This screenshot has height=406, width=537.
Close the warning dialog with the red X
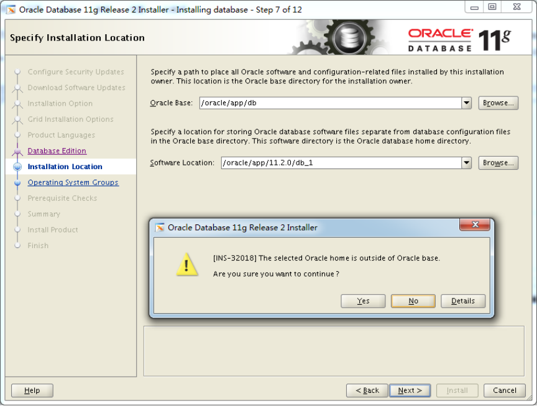(x=475, y=224)
